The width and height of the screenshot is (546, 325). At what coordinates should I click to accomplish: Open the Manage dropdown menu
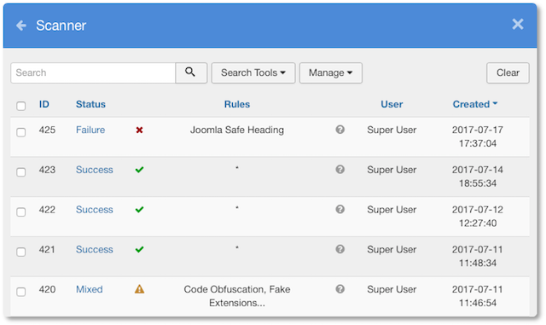tap(330, 73)
